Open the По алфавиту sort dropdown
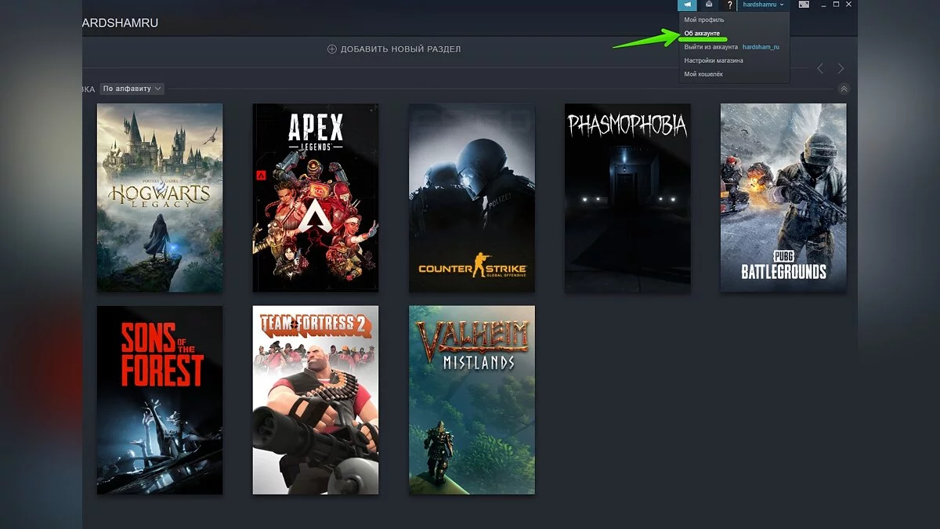The height and width of the screenshot is (529, 940). click(x=132, y=89)
